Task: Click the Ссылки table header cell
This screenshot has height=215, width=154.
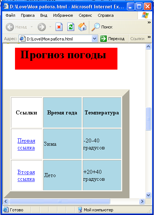Action: pyautogui.click(x=27, y=113)
